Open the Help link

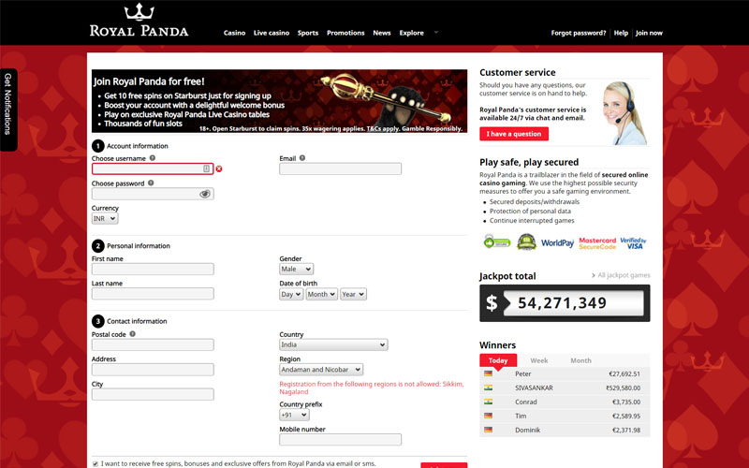tap(621, 33)
